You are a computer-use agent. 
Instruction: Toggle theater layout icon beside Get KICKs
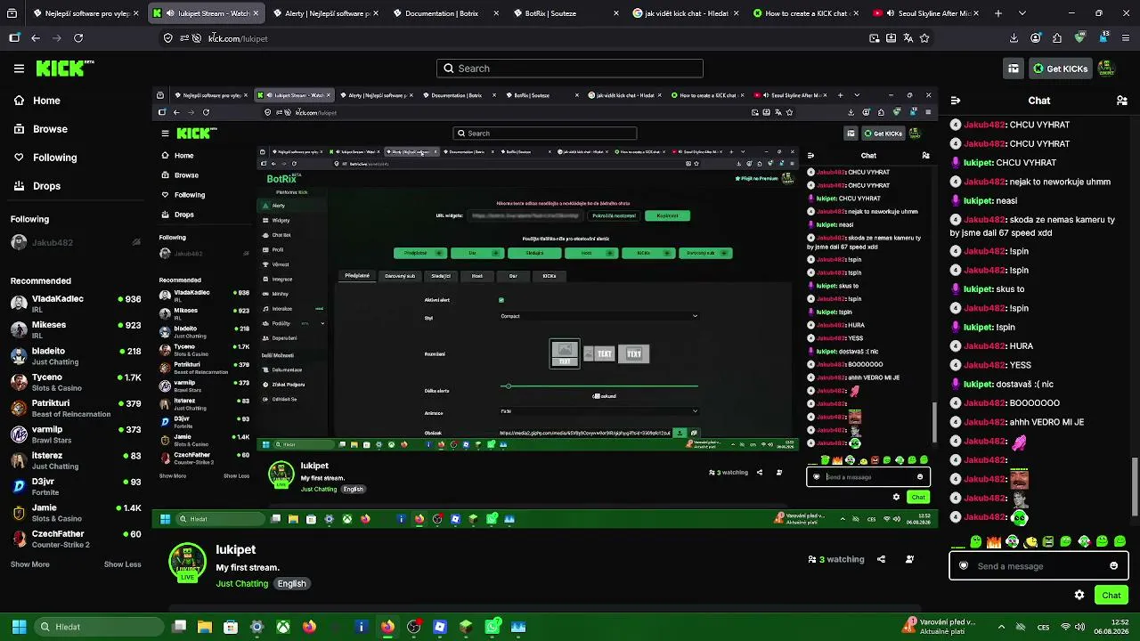[1014, 69]
